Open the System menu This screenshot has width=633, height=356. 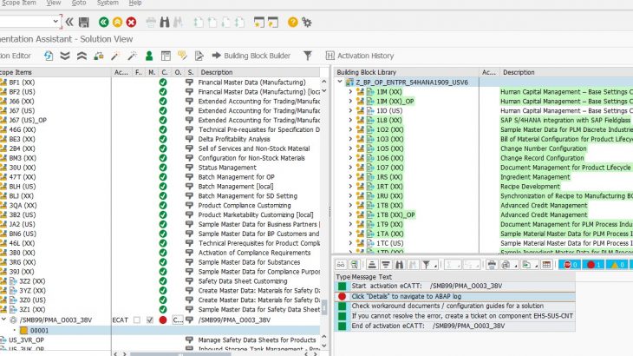click(108, 3)
